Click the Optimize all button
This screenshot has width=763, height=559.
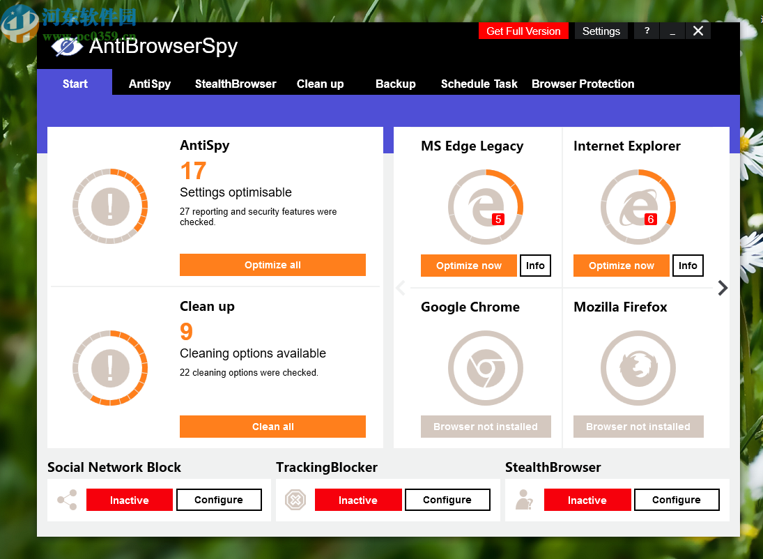coord(272,265)
